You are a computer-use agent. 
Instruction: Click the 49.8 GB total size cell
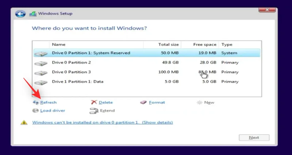click(x=170, y=62)
